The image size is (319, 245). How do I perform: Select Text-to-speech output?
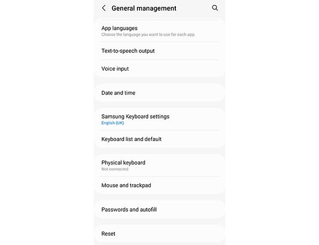(159, 51)
